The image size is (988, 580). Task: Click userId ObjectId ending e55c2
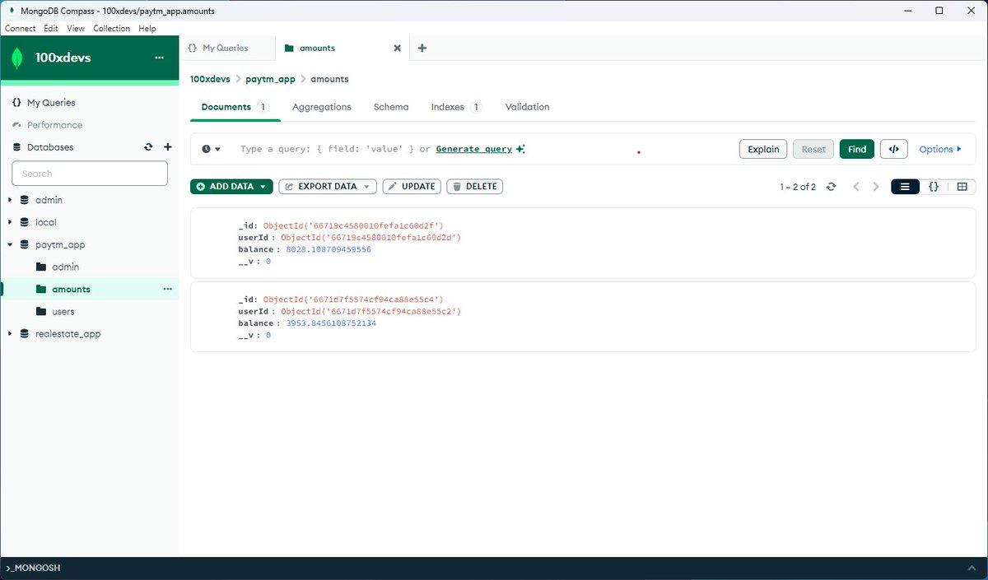(370, 312)
